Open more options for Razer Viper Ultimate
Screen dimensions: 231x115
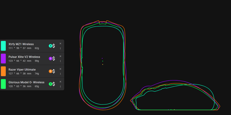tap(60, 74)
